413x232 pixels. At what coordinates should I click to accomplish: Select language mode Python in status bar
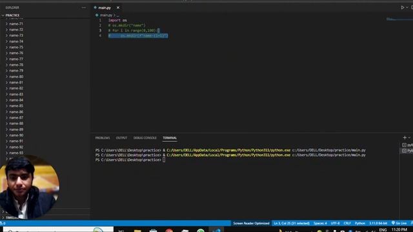pyautogui.click(x=360, y=224)
